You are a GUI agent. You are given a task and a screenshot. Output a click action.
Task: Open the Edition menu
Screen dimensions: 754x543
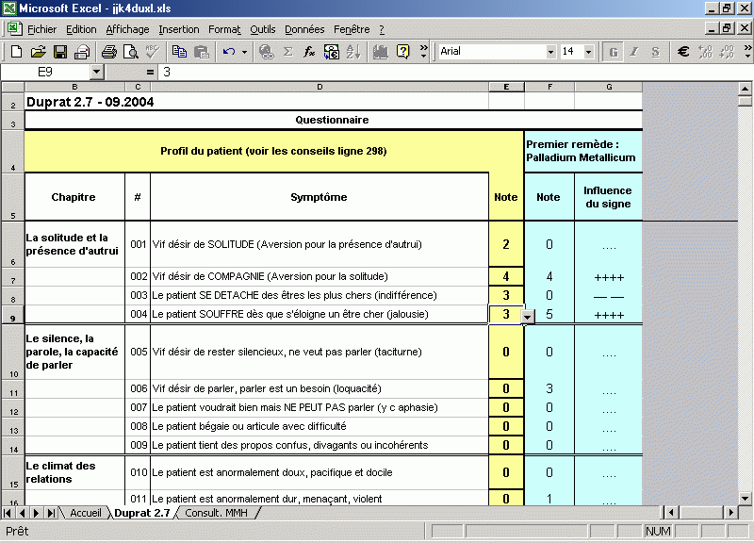81,29
